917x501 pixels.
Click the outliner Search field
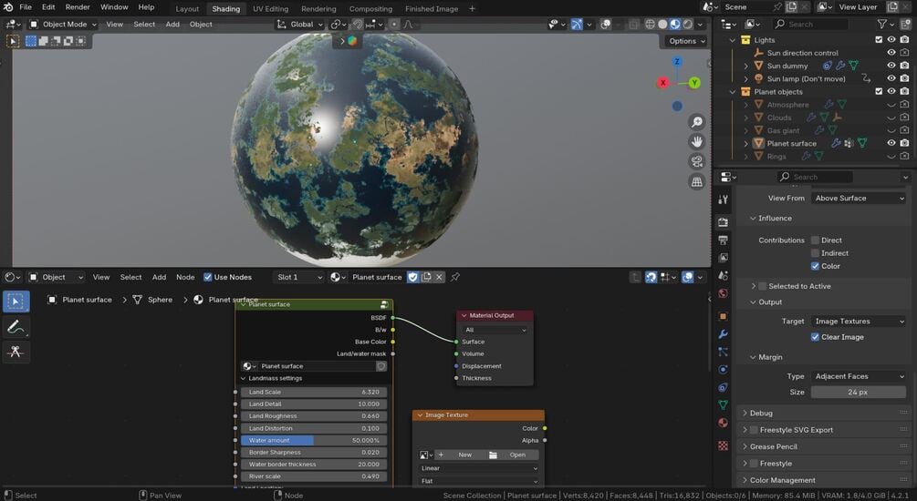click(x=810, y=24)
